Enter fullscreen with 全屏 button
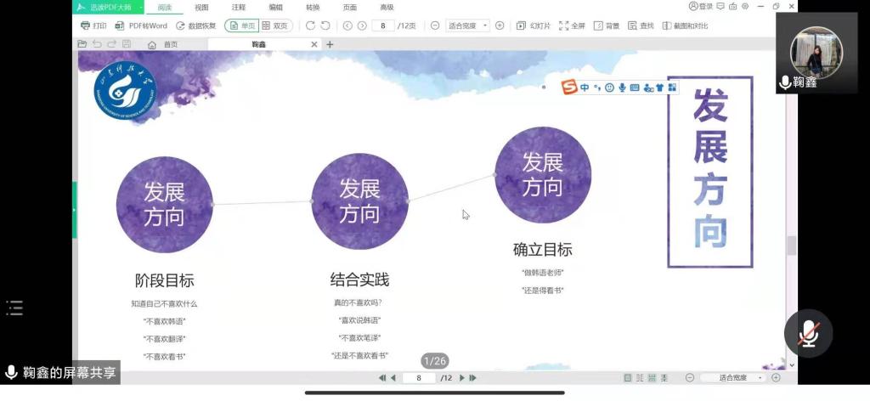Image resolution: width=870 pixels, height=401 pixels. pos(572,25)
